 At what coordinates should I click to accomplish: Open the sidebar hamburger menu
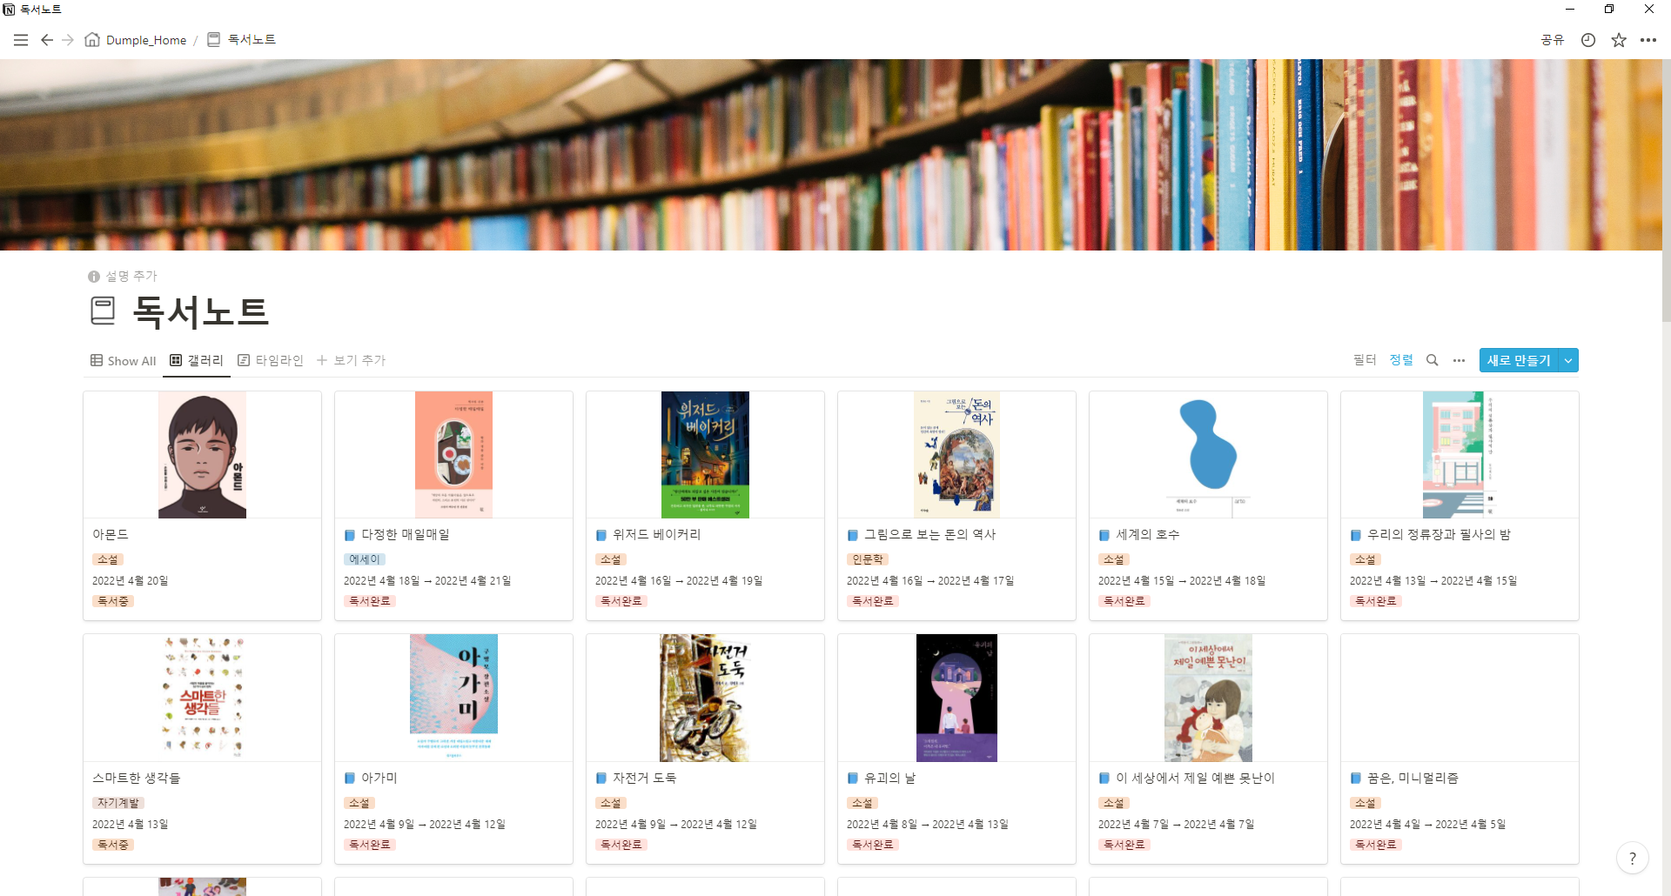[21, 40]
